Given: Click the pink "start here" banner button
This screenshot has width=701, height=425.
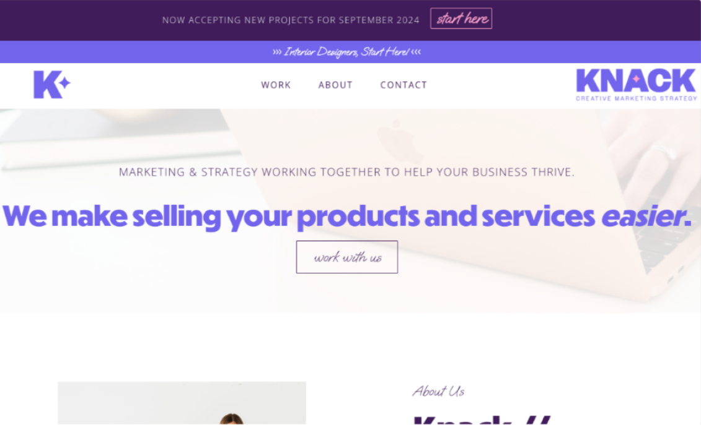Looking at the screenshot, I should pyautogui.click(x=461, y=19).
